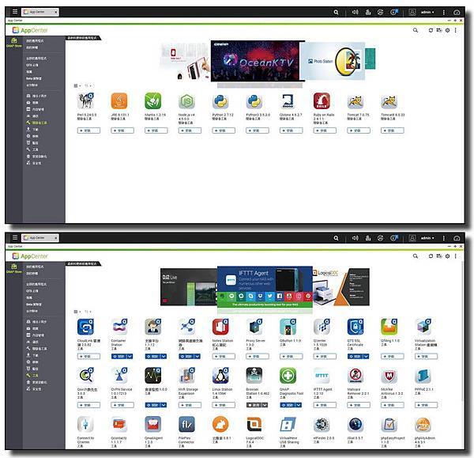Select the highlighted developer tools category, top window
The height and width of the screenshot is (458, 474).
coord(36,123)
